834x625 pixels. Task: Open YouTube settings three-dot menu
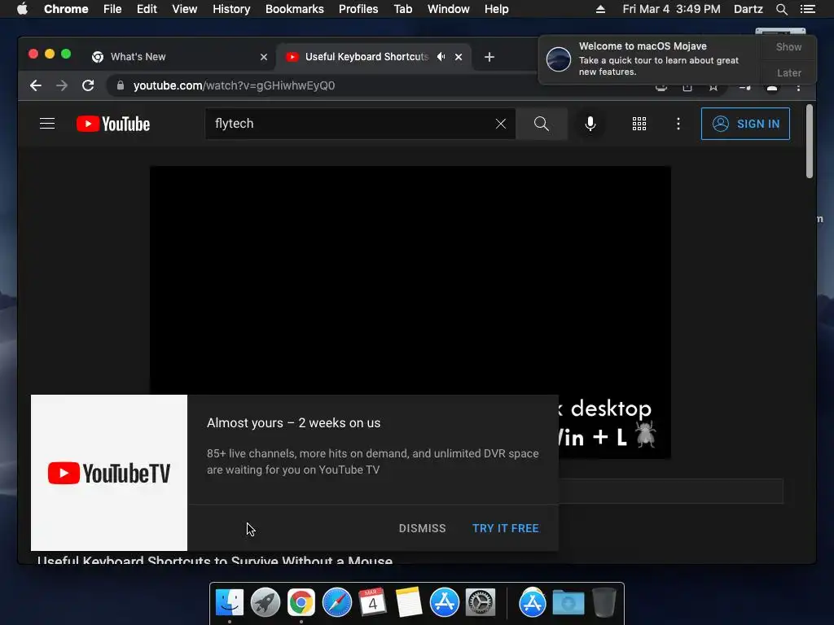click(x=678, y=124)
